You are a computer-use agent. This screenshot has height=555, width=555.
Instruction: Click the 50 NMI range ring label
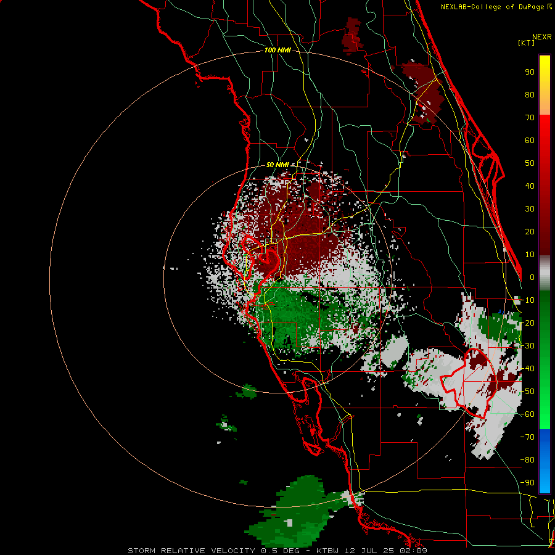[x=277, y=165]
